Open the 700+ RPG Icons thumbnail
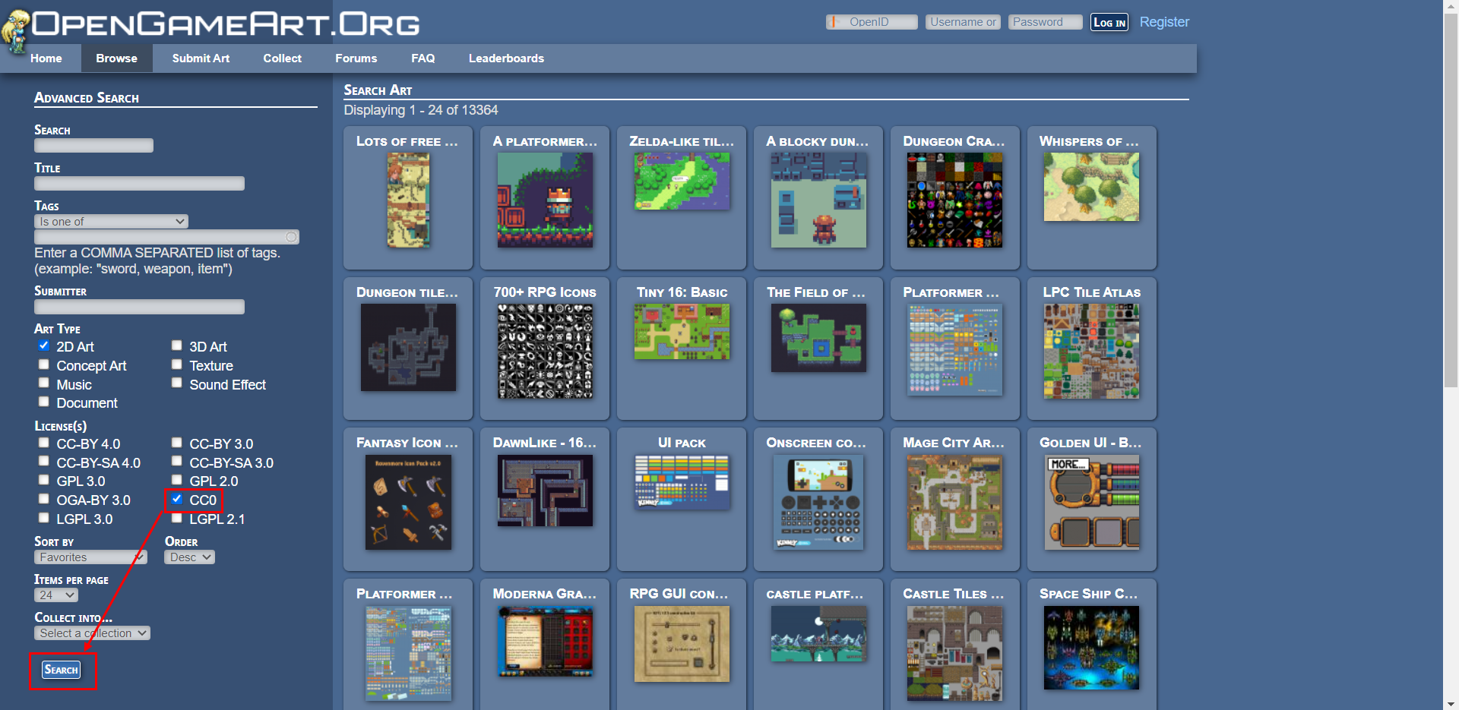 pos(545,351)
